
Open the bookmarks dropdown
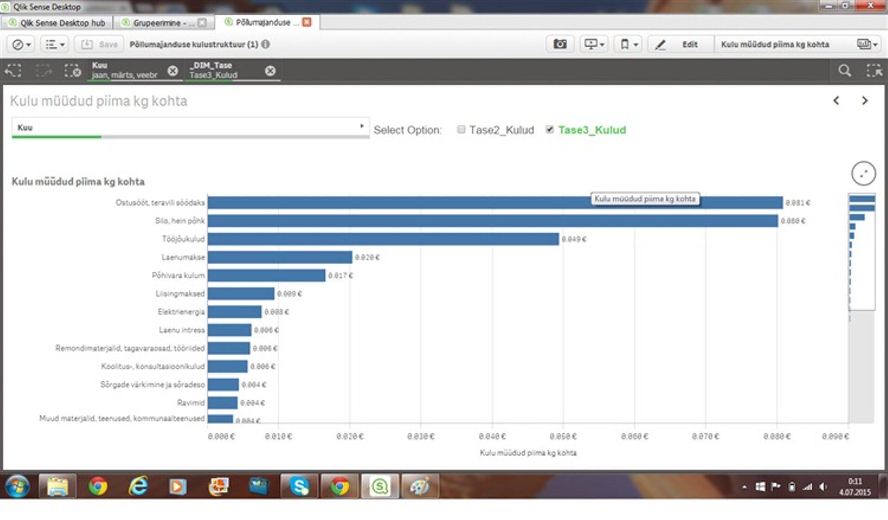point(629,44)
